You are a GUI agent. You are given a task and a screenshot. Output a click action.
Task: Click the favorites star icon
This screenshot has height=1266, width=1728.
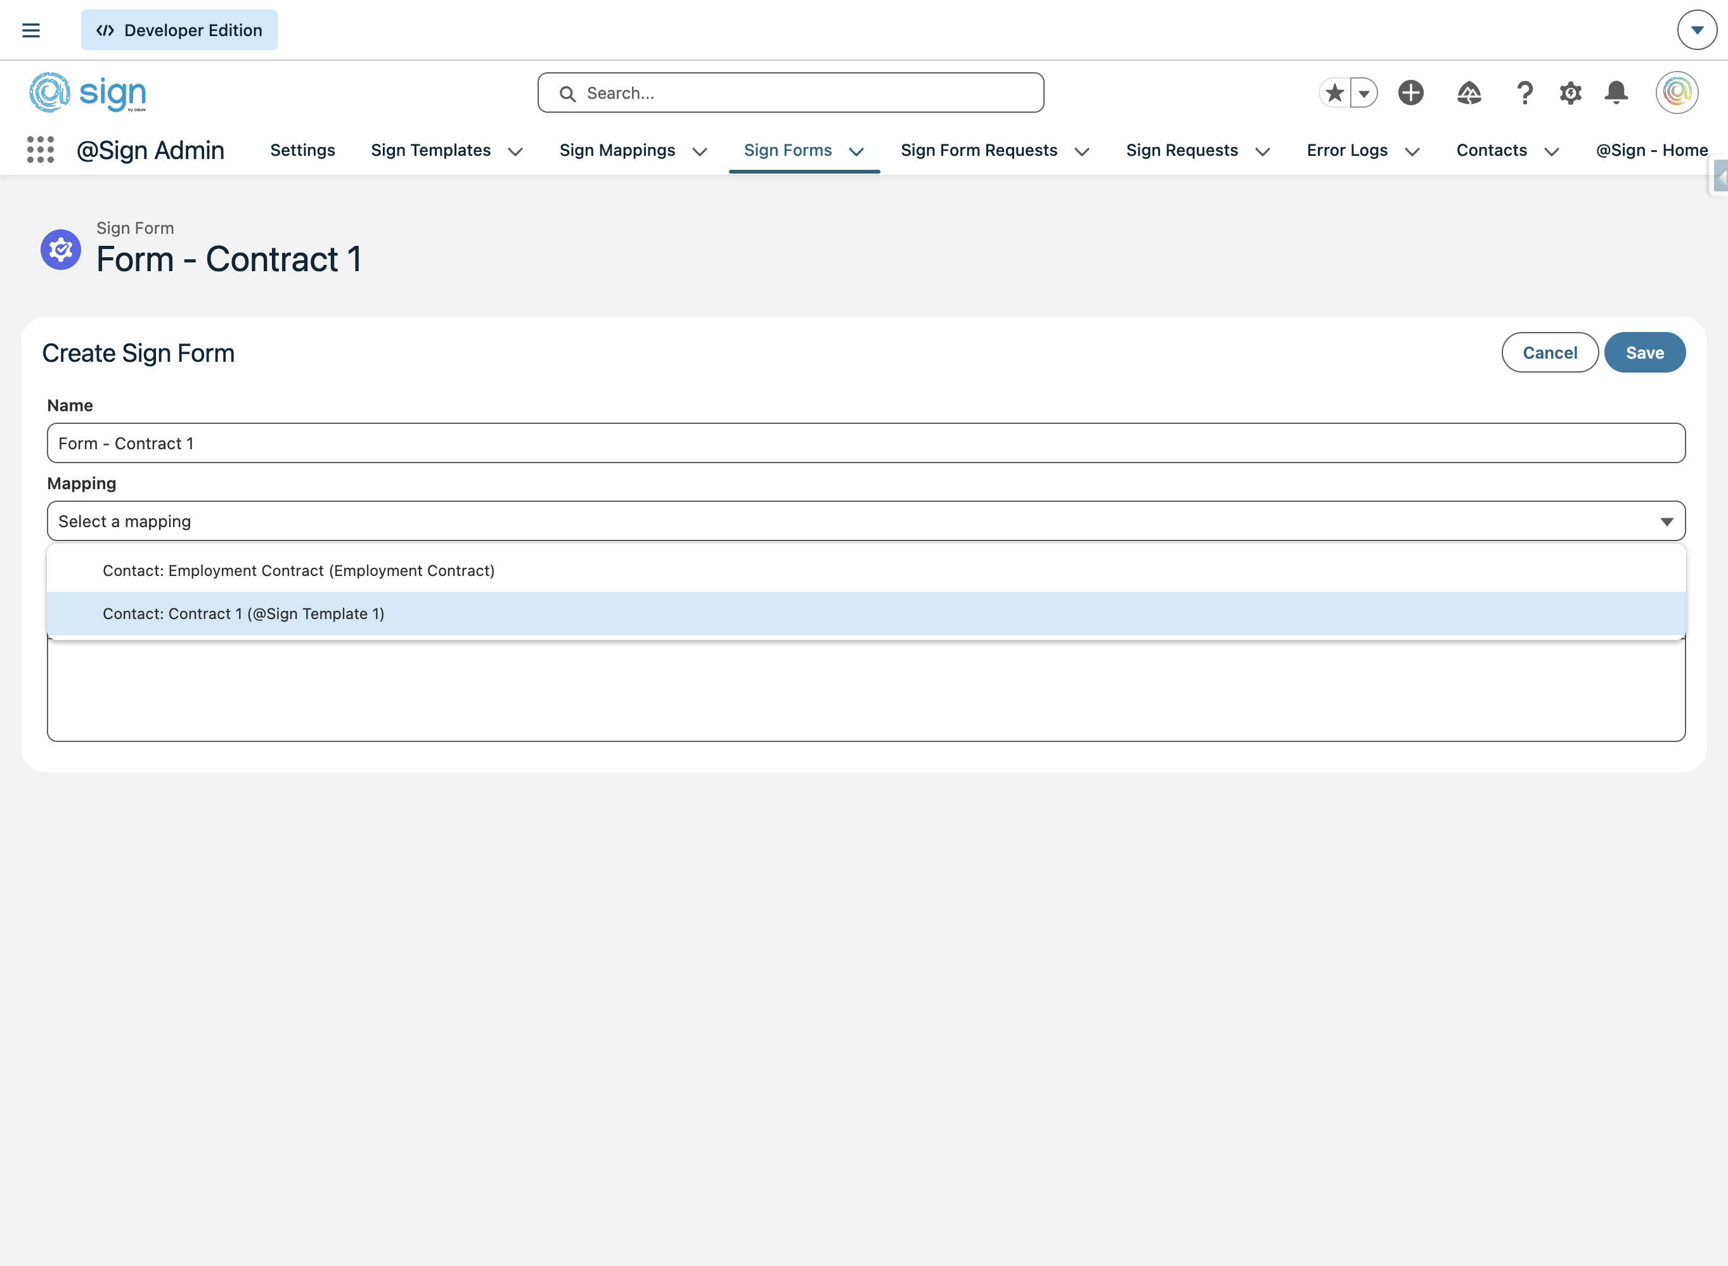click(x=1335, y=93)
